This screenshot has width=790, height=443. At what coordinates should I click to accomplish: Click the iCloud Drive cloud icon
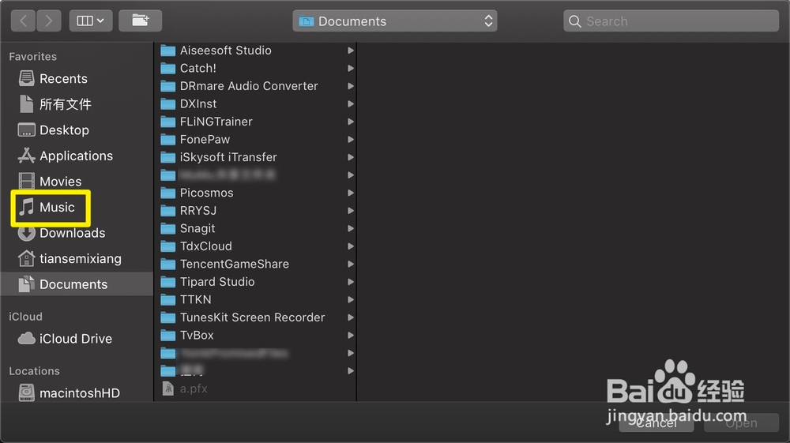(x=26, y=338)
